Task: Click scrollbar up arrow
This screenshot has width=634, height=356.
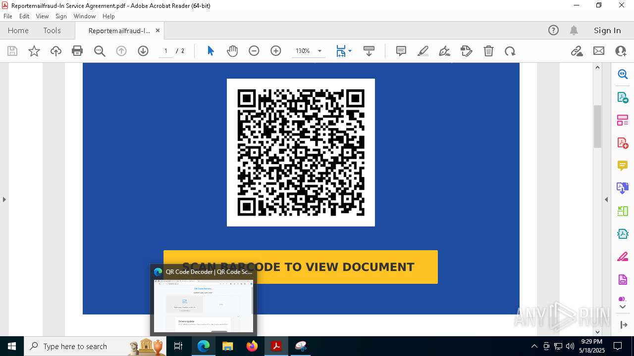Action: pos(597,67)
